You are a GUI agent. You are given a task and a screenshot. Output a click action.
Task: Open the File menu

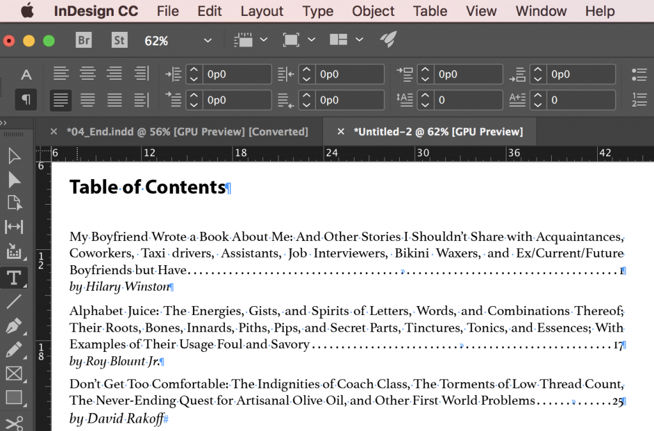point(168,11)
